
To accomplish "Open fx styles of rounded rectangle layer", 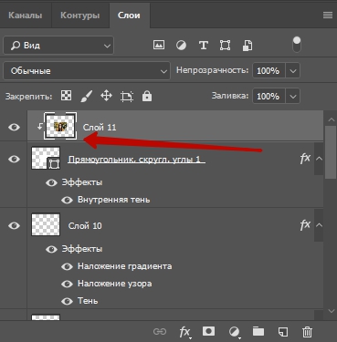I will (305, 159).
